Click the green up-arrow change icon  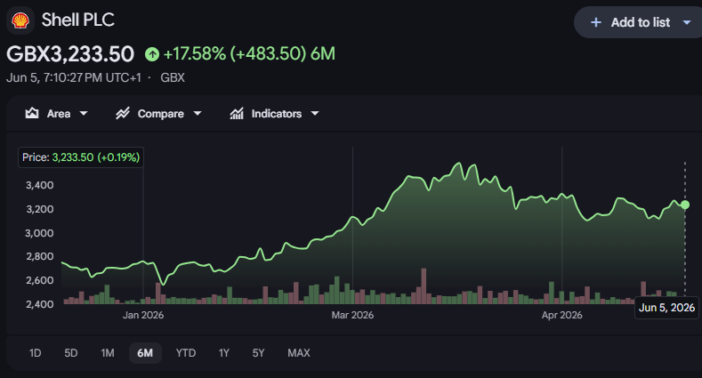[152, 54]
